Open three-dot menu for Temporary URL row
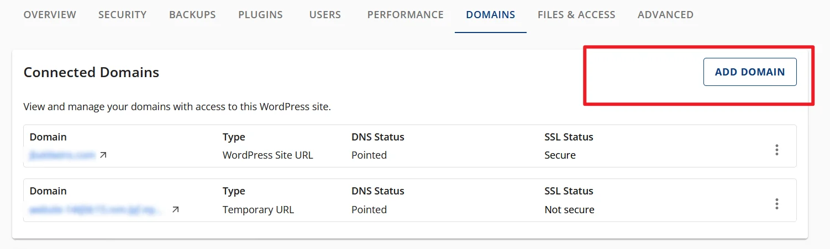Screen dimensions: 830x249 tap(776, 204)
